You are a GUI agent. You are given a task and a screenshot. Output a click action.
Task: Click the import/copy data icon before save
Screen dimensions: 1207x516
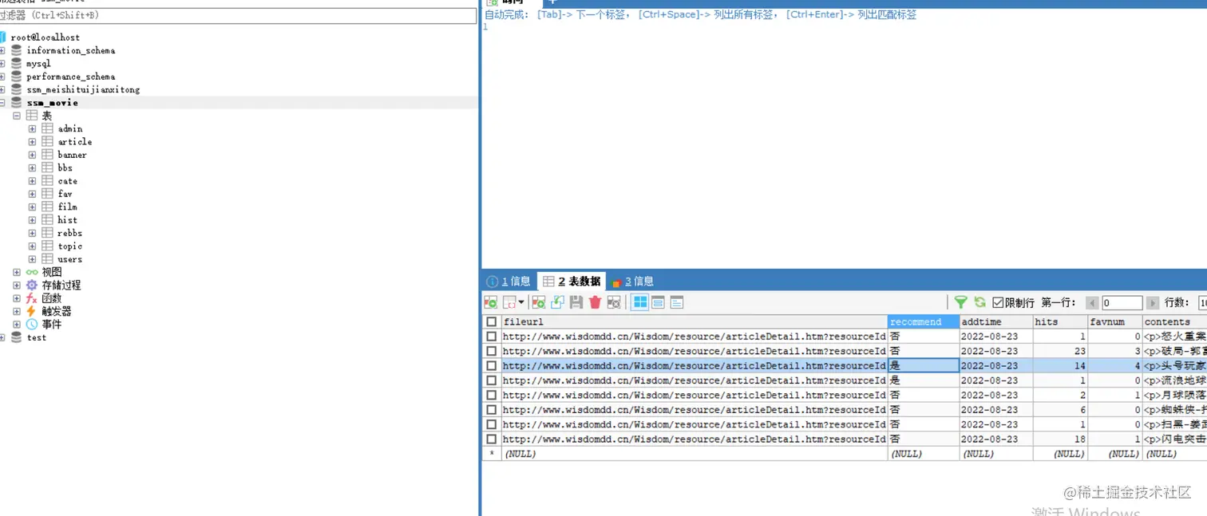click(557, 302)
